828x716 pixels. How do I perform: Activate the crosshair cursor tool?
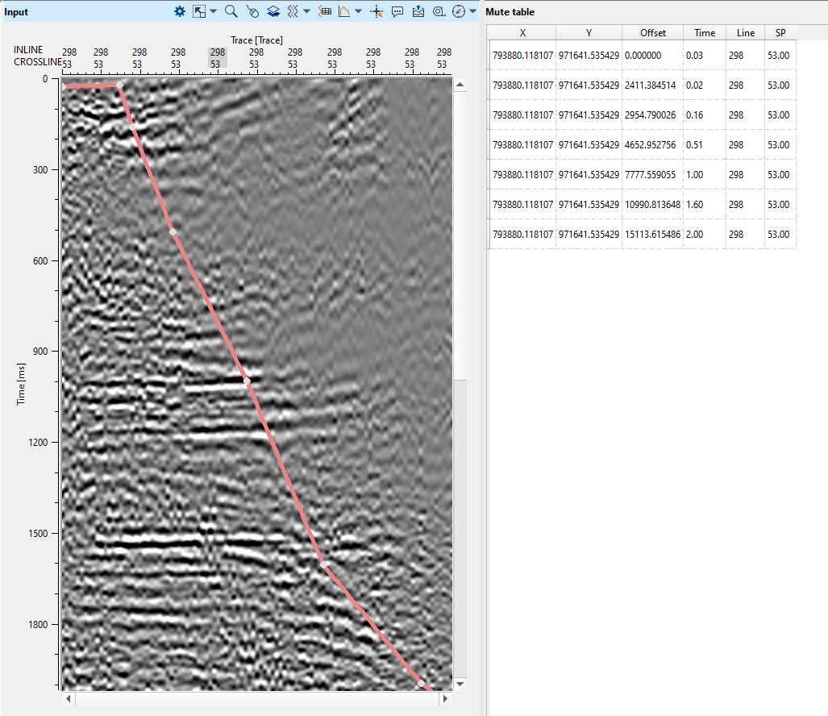(x=376, y=12)
